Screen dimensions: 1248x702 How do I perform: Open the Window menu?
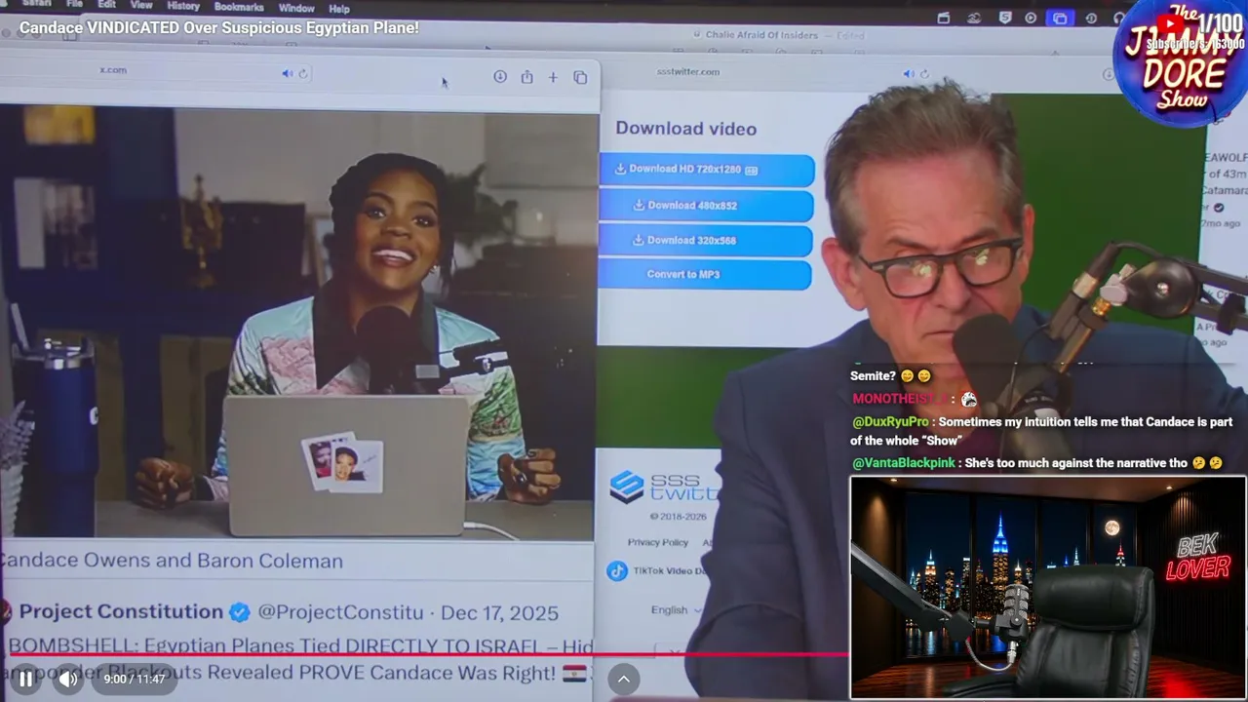296,8
